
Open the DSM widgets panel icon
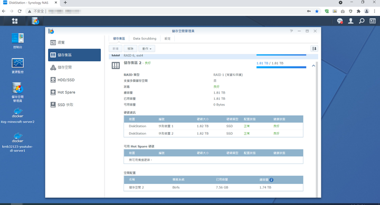tap(373, 21)
